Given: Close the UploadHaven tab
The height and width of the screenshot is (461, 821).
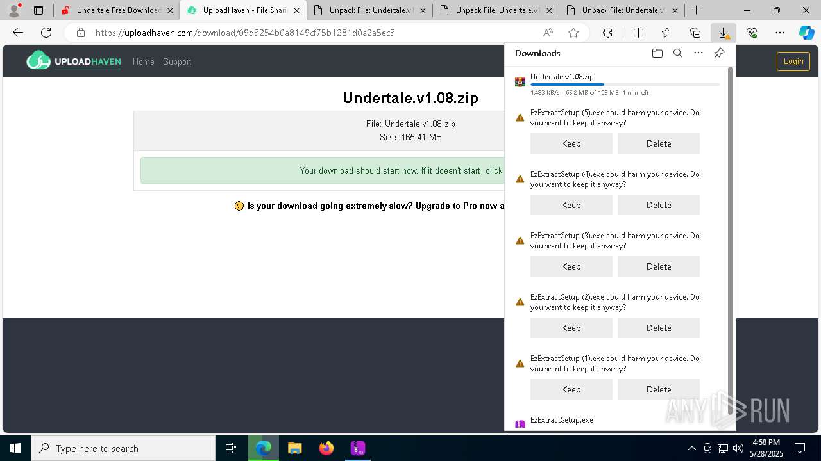Looking at the screenshot, I should point(296,10).
